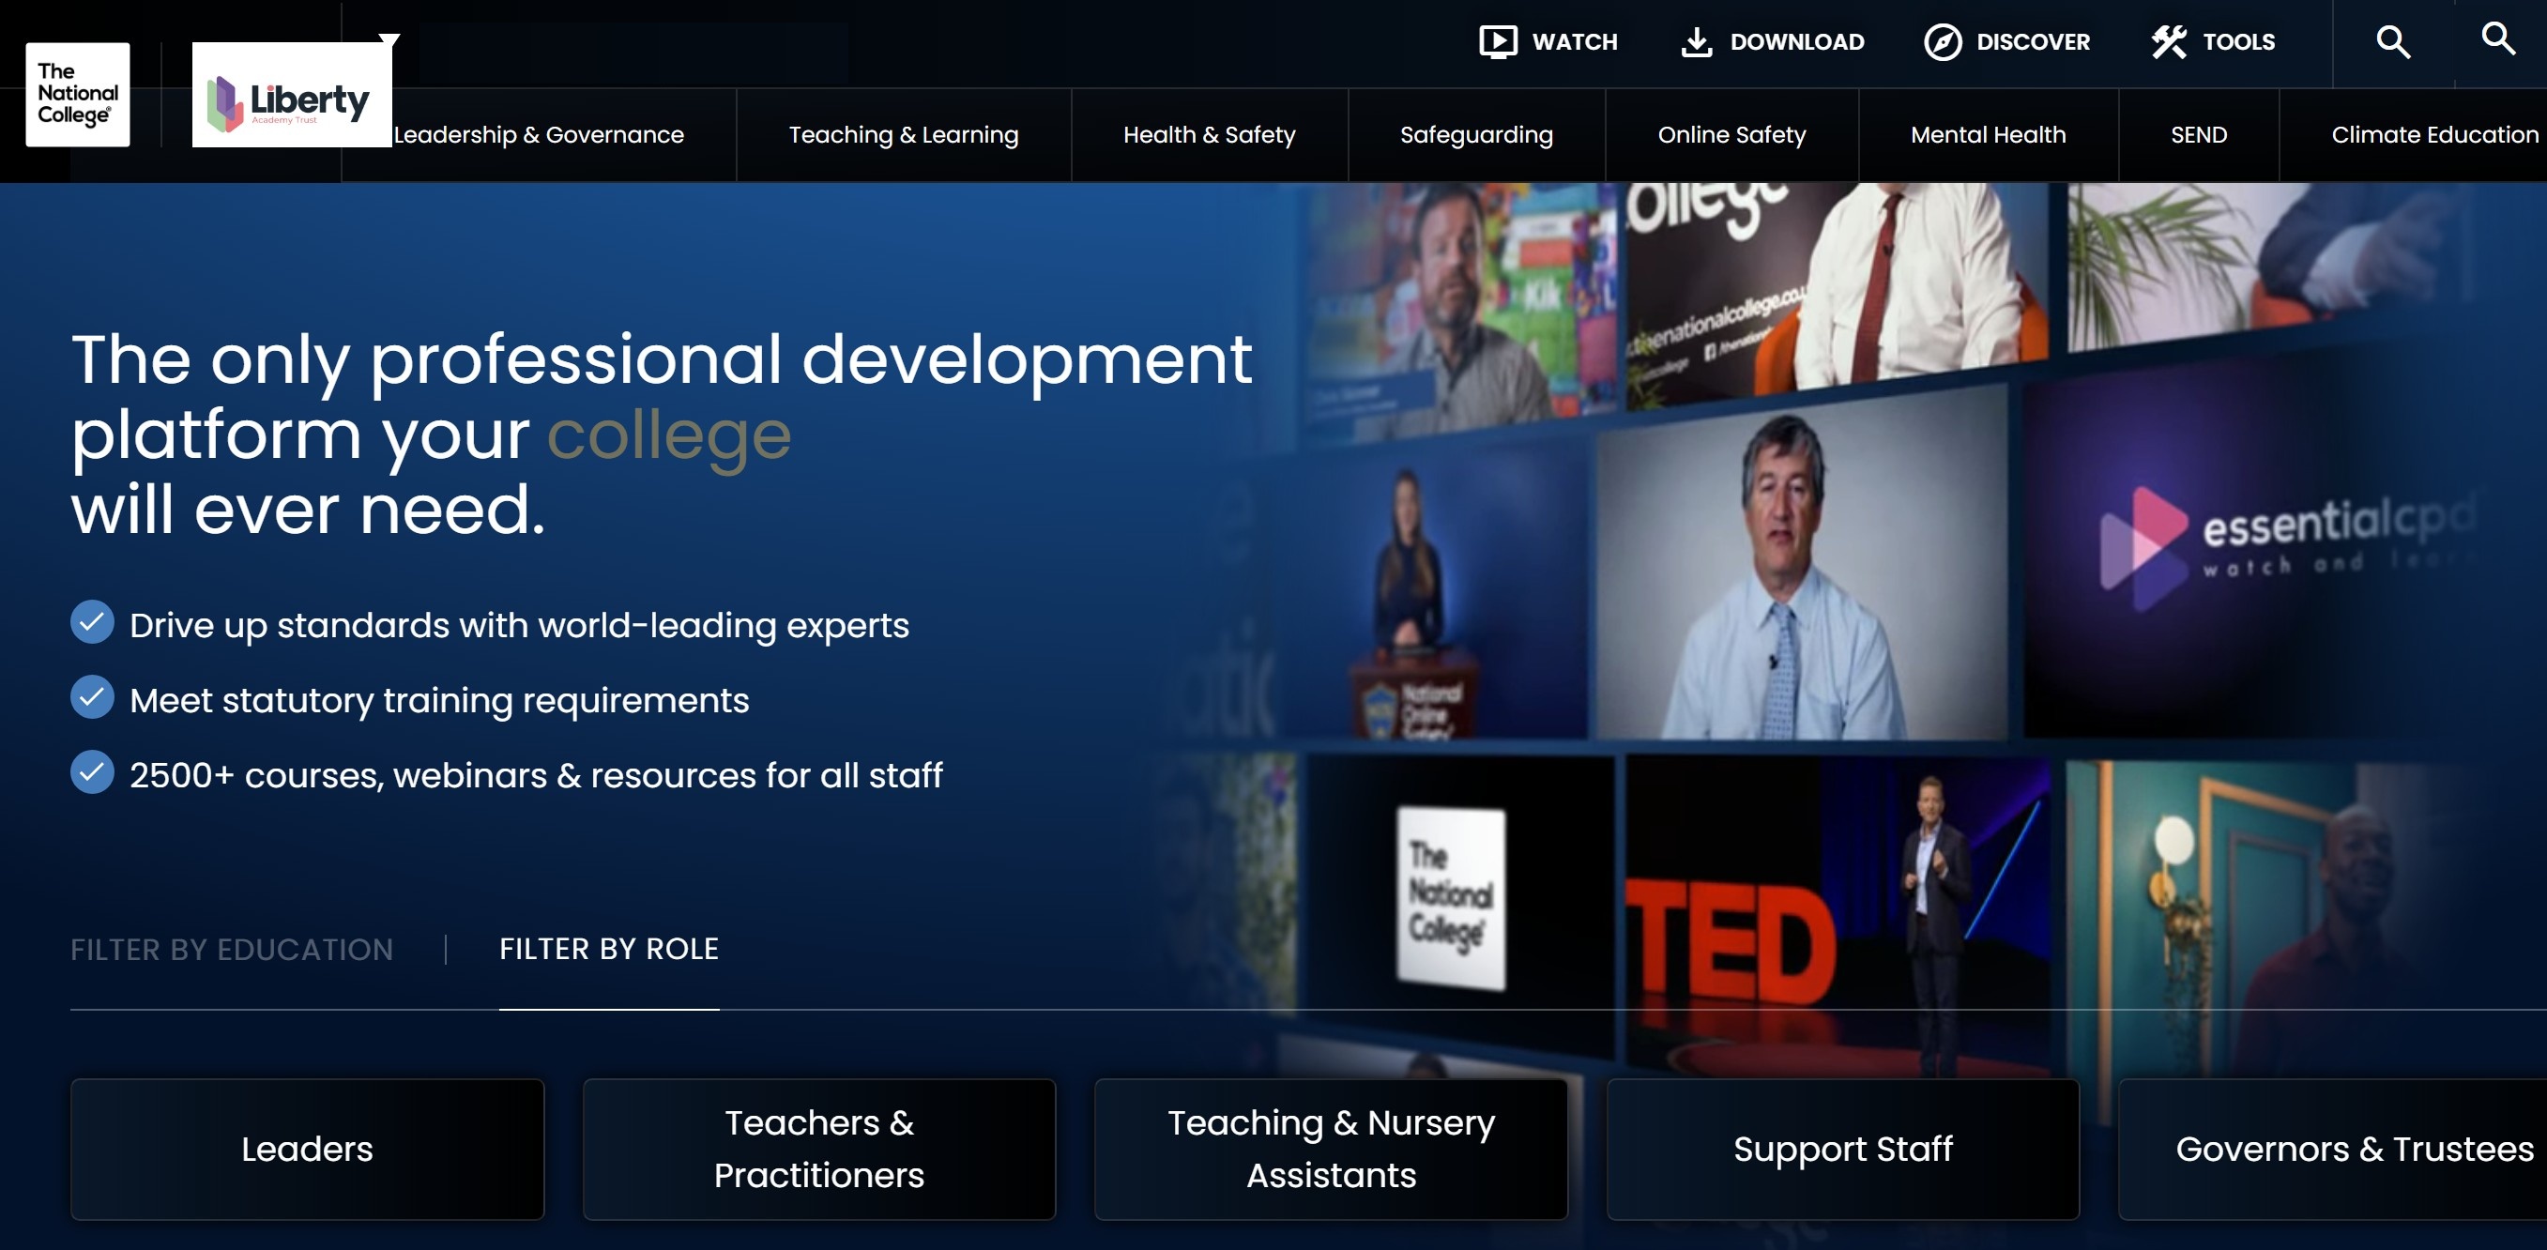Click the Discover compass icon
This screenshot has height=1250, width=2547.
(1943, 41)
